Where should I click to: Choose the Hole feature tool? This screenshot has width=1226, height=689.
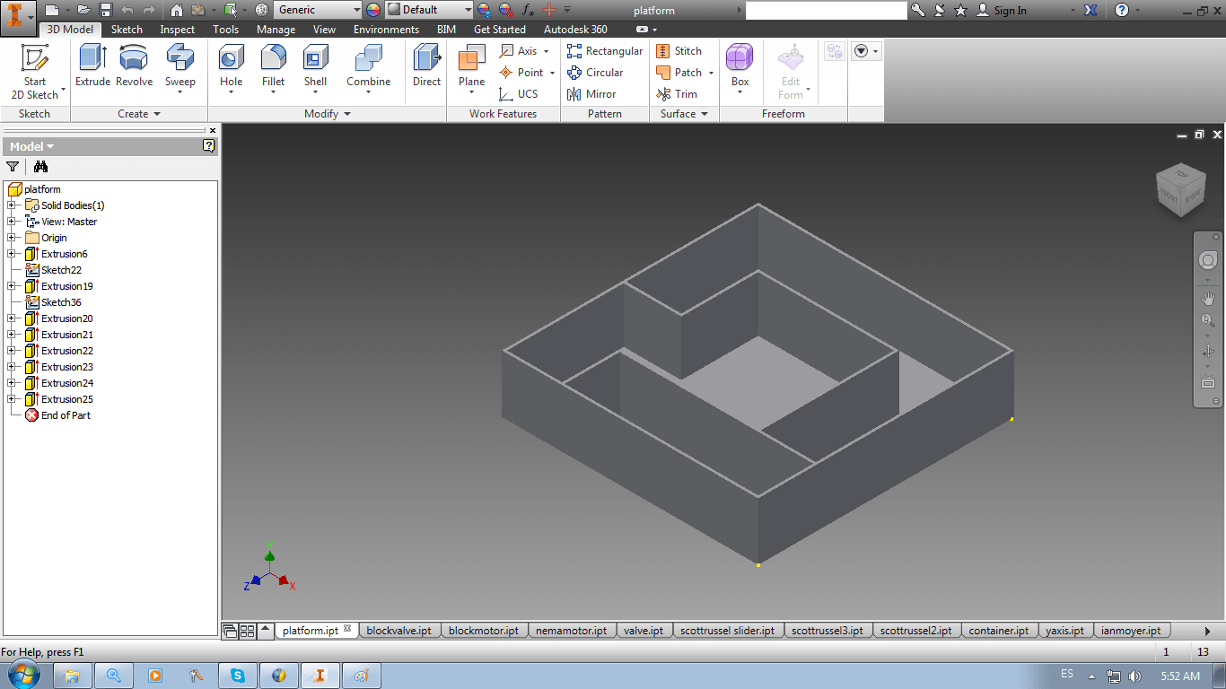(231, 70)
